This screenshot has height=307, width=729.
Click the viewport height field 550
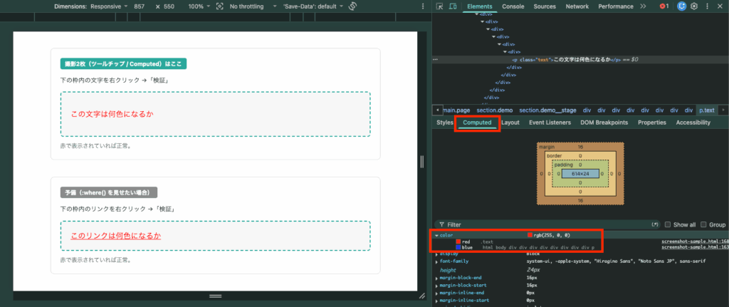[169, 6]
